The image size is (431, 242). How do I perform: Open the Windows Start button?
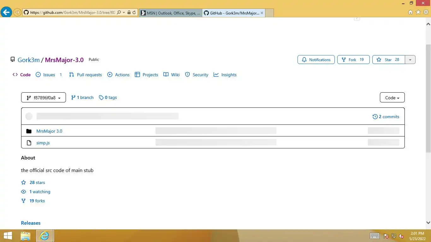coord(8,236)
